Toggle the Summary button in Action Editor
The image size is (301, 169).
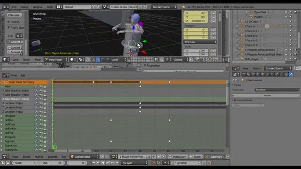pos(214,157)
